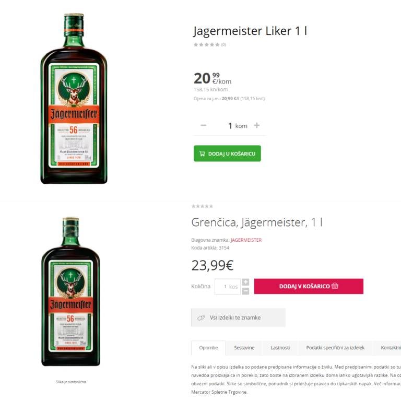Click the Količina quantity input field
Screen dimensions: 401x401
pyautogui.click(x=228, y=287)
